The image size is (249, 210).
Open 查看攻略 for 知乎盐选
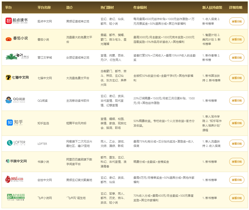[236, 123]
